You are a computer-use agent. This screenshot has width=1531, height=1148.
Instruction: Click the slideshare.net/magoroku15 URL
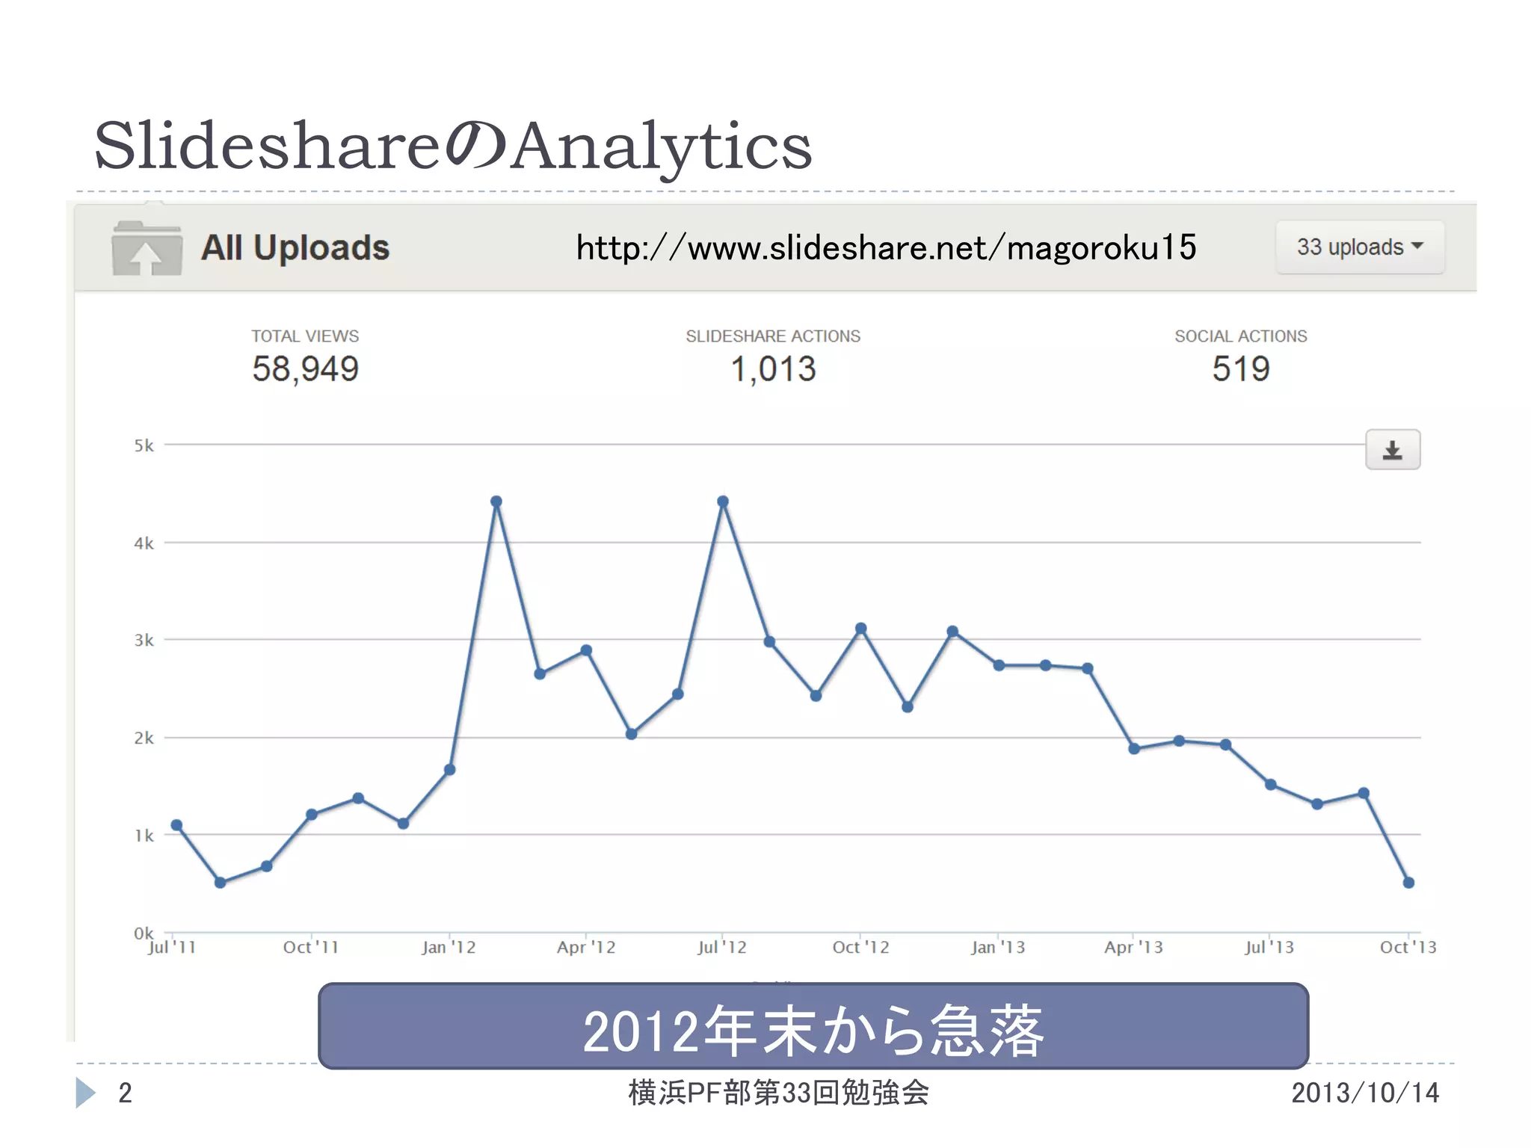pyautogui.click(x=886, y=247)
